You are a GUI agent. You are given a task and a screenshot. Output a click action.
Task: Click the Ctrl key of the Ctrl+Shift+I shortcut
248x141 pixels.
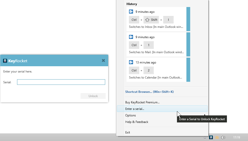pyautogui.click(x=134, y=20)
